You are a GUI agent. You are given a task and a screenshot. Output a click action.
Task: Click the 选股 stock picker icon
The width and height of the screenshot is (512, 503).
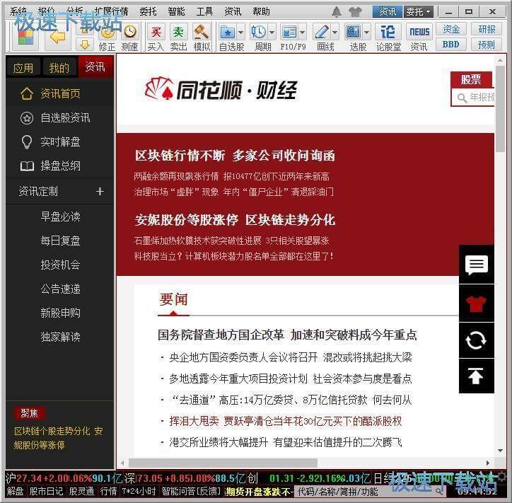coord(354,32)
